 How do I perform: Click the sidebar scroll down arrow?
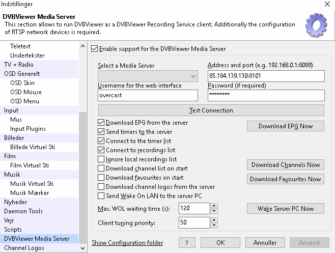pos(82,248)
